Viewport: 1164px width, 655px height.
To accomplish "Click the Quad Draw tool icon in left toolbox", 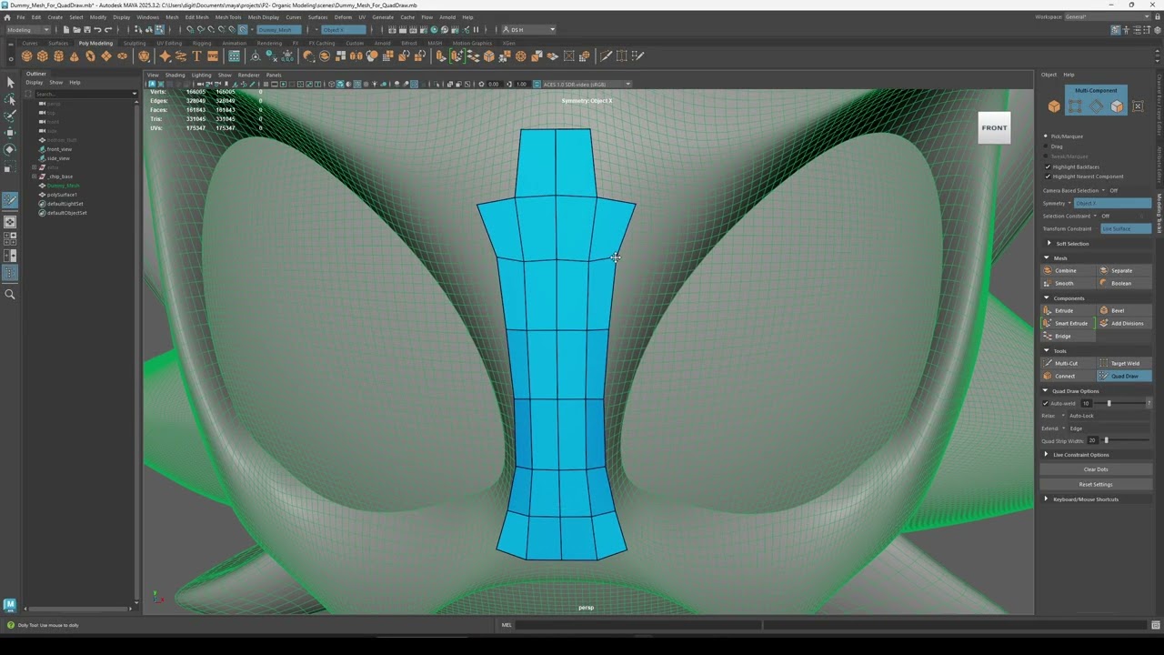I will (10, 199).
